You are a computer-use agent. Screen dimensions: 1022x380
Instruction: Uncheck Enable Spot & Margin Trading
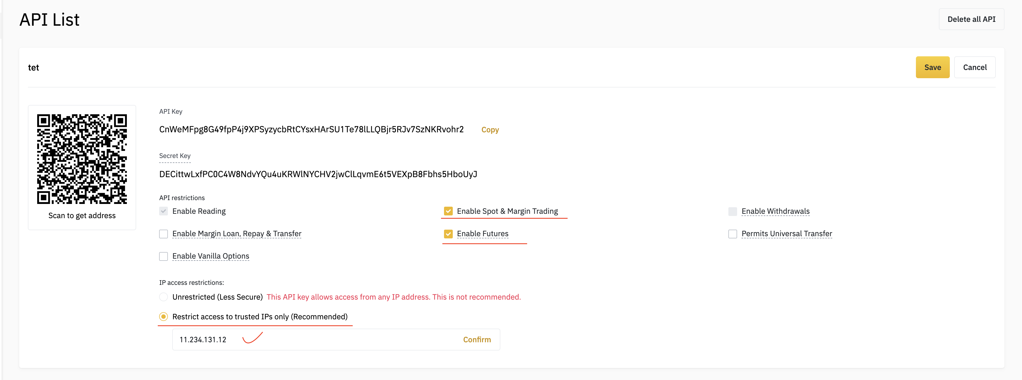(x=448, y=211)
